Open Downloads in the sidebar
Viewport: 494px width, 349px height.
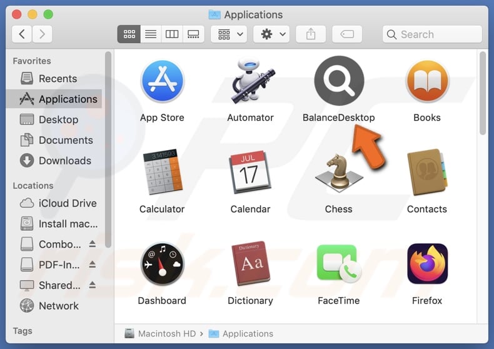pyautogui.click(x=54, y=161)
